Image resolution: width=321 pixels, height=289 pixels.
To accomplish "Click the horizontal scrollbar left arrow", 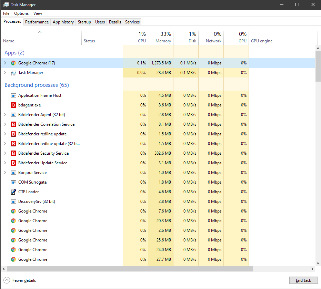I will click(4, 269).
